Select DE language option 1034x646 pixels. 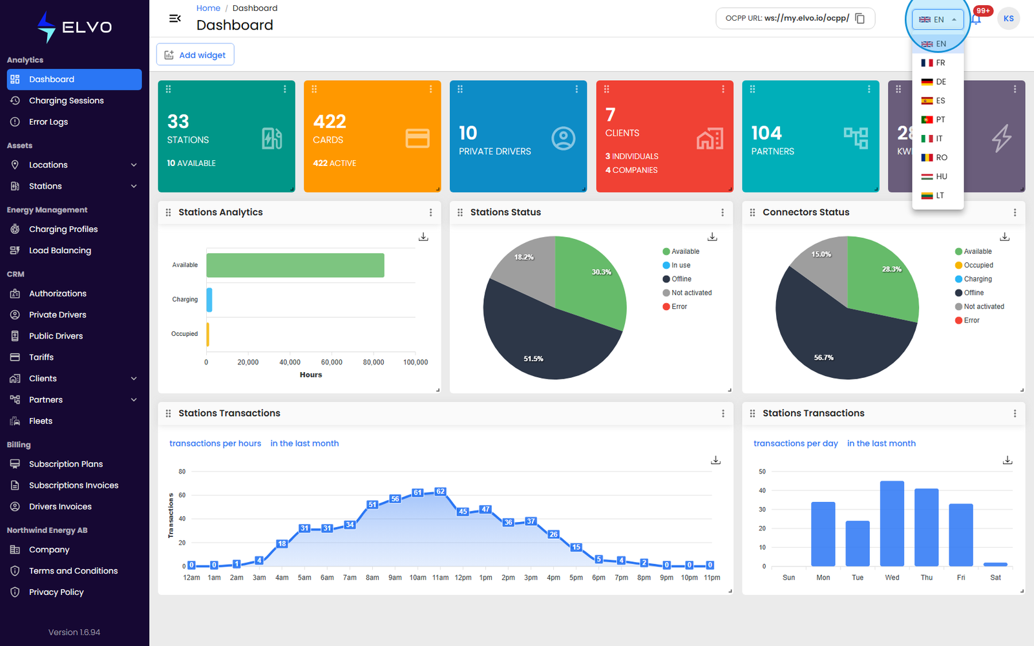pos(938,81)
